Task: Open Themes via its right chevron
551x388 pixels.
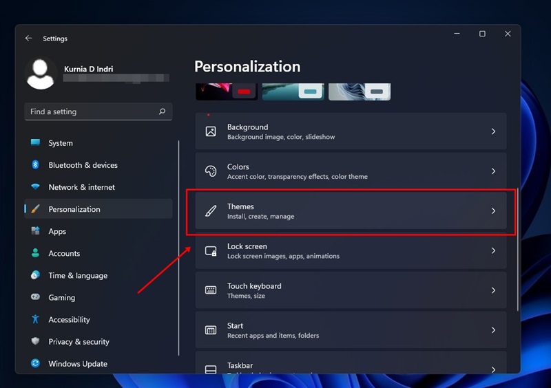Action: pyautogui.click(x=493, y=211)
